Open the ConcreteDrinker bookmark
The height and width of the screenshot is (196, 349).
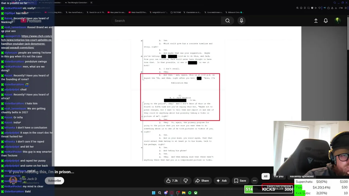tap(213, 12)
